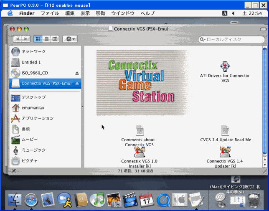
Task: Launch Safari from the Dock
Action: 31,200
